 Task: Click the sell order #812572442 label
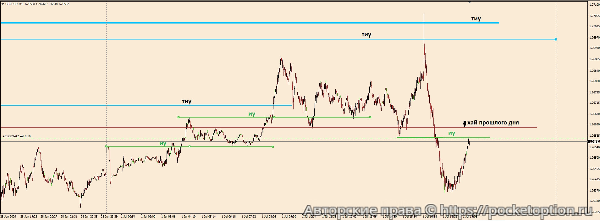pyautogui.click(x=17, y=136)
